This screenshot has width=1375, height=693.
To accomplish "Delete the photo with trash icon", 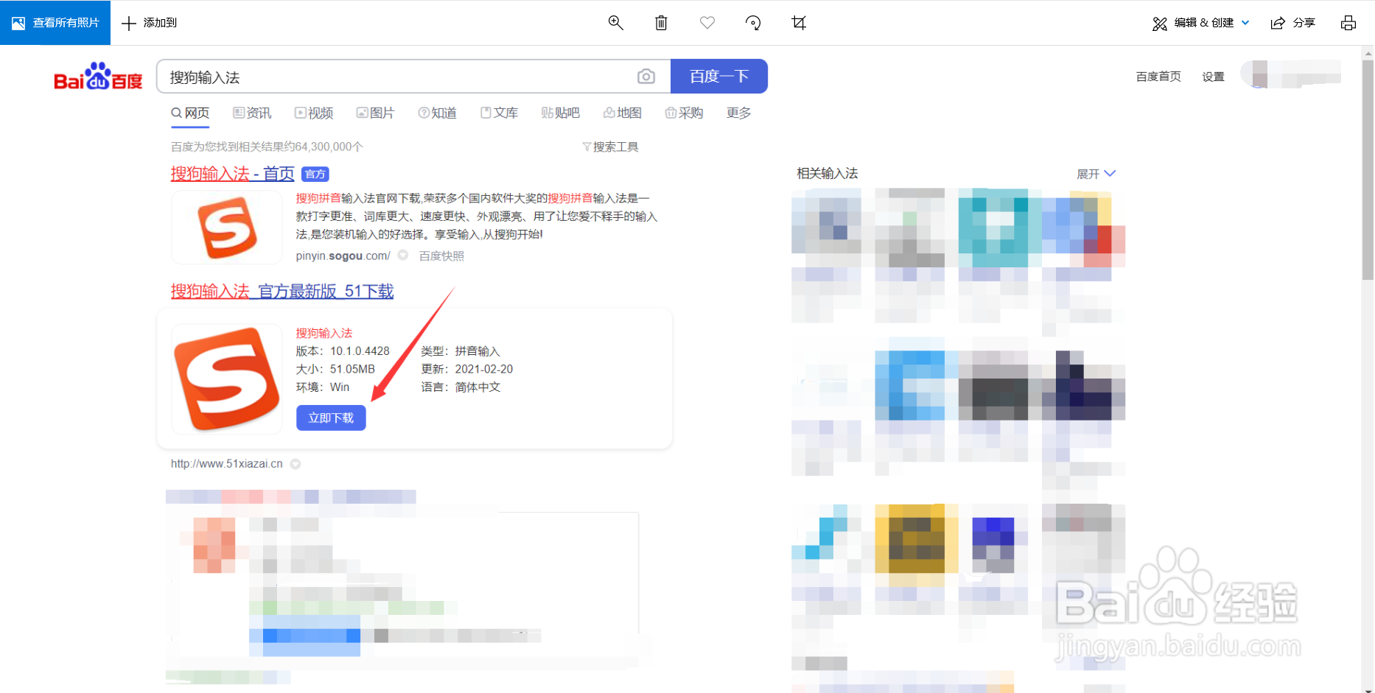I will tap(661, 23).
